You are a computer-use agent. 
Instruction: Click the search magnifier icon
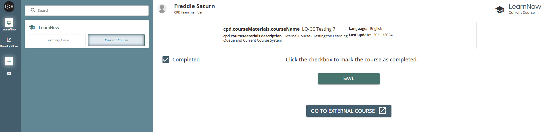(33, 10)
